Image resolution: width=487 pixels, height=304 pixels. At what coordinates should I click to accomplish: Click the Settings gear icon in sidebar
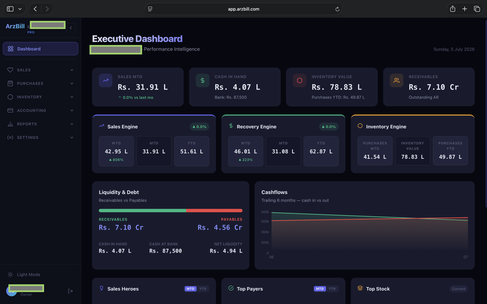coord(10,137)
